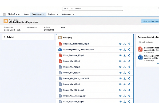This screenshot has width=159, height=103.
Task: Go to the Home tab
Action: click(26, 14)
